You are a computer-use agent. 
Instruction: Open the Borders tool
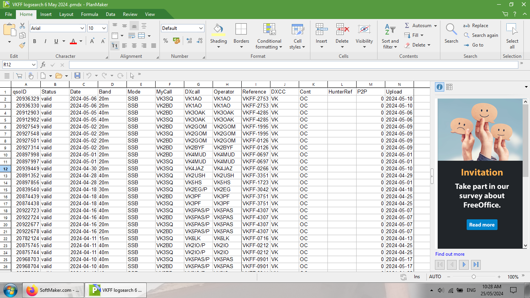(x=241, y=29)
